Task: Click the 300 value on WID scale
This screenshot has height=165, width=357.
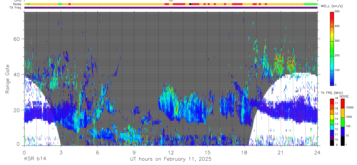Action: pos(337,41)
